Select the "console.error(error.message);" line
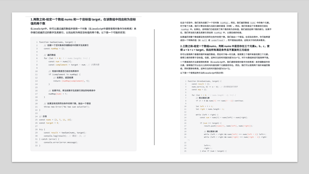The image size is (309, 174). (x=61, y=143)
